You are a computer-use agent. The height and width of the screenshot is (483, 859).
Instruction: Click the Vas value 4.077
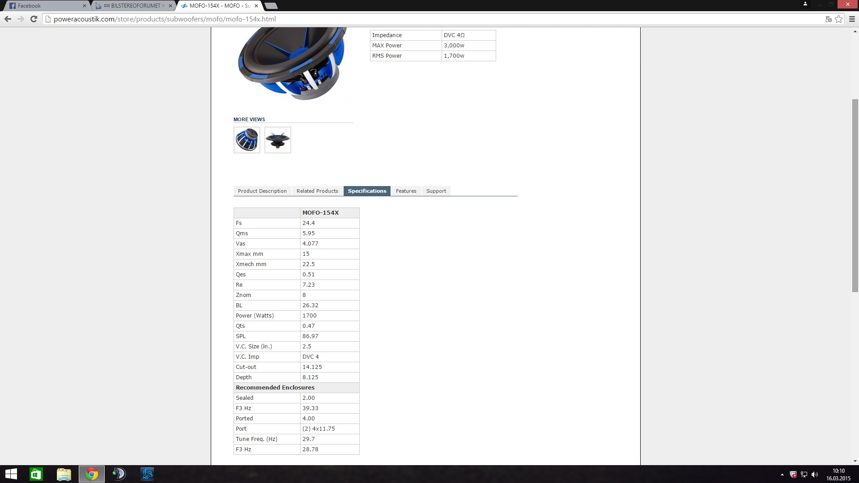coord(310,244)
